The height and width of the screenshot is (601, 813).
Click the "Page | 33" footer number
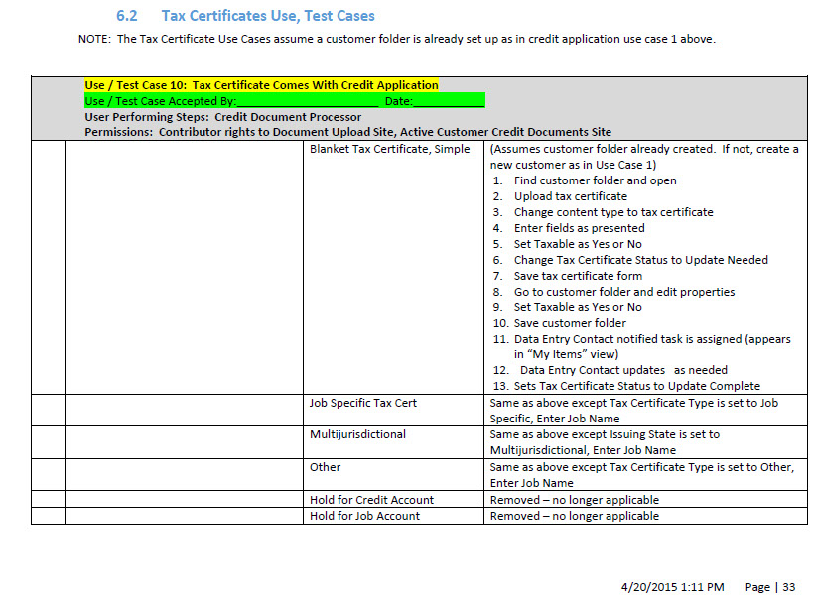(x=770, y=587)
